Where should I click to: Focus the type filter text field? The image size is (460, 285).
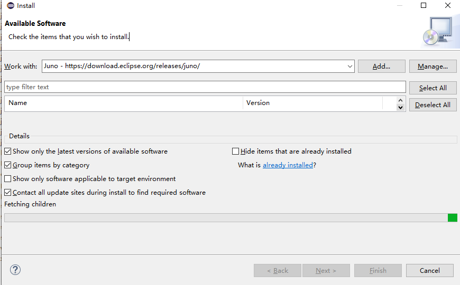coord(205,87)
